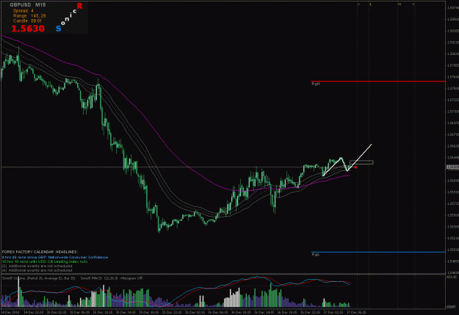Click the 14 Dec 2010 date label
Image resolution: width=459 pixels, height=315 pixels.
[10, 312]
